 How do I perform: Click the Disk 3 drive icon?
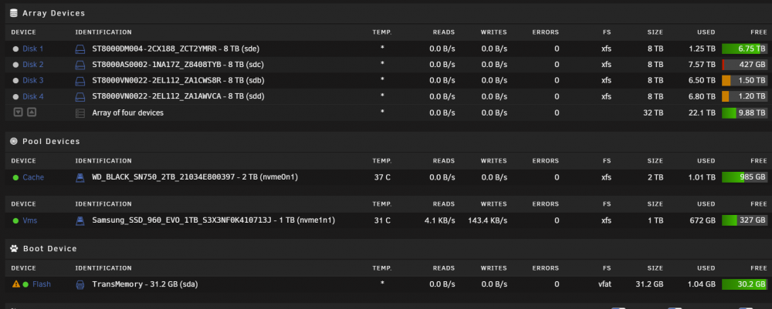(x=80, y=81)
